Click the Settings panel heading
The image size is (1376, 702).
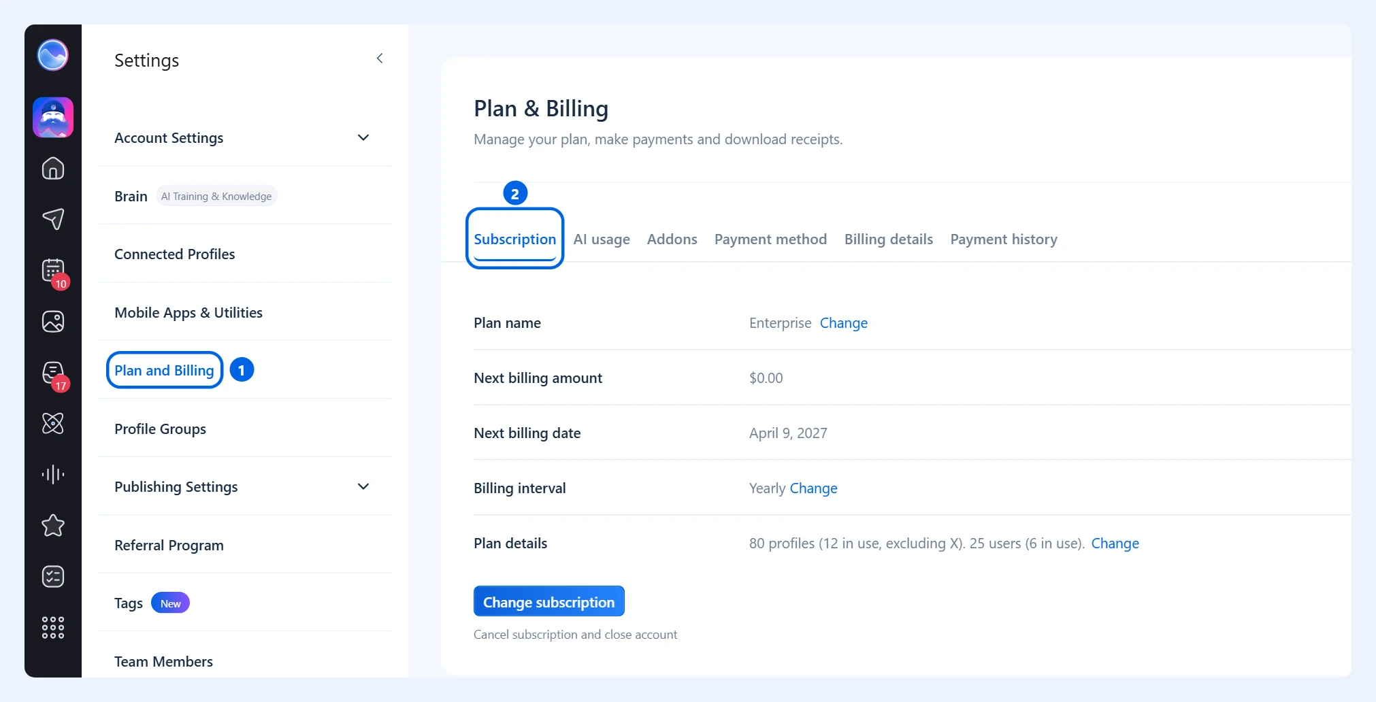146,60
